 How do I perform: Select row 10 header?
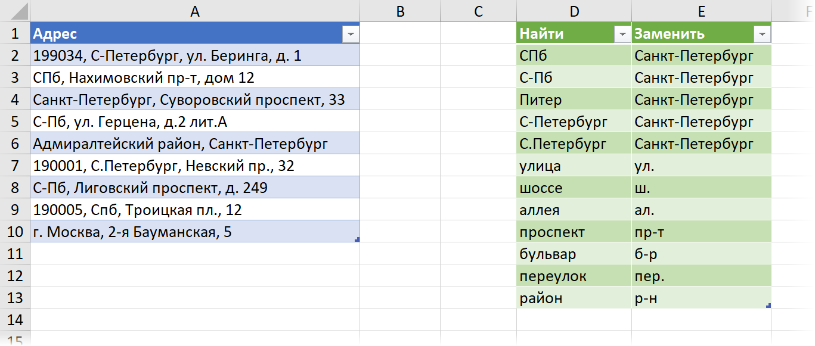click(15, 232)
